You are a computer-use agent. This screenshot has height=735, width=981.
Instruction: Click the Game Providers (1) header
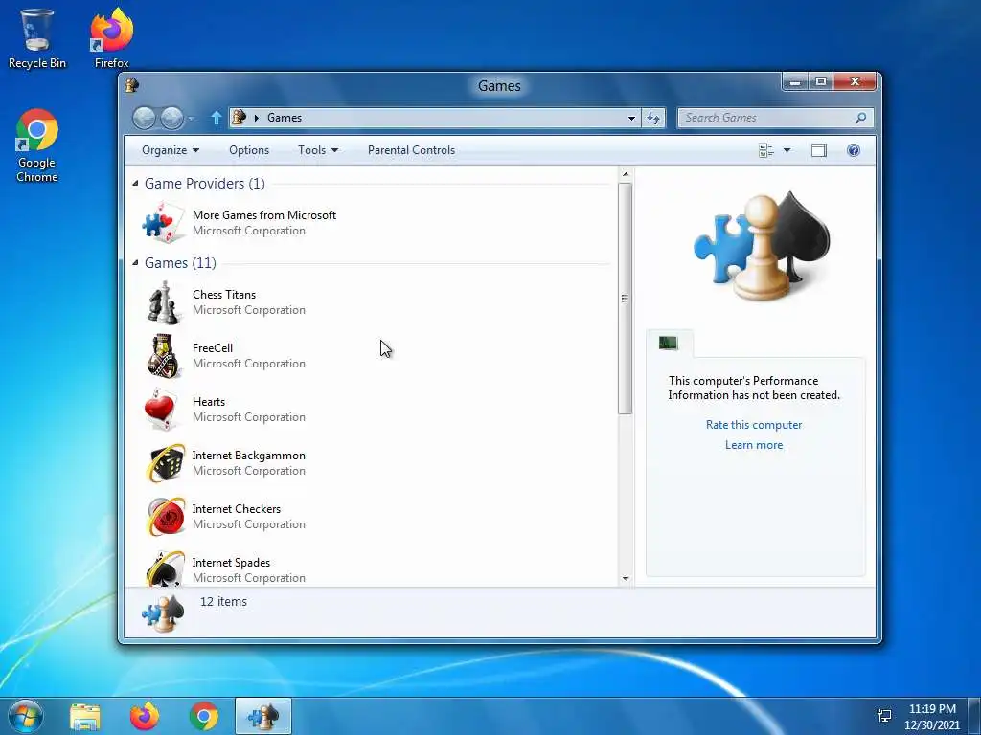pyautogui.click(x=205, y=183)
